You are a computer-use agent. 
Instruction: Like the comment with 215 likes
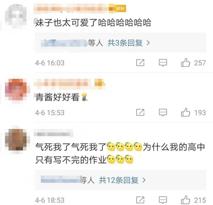pos(185,200)
